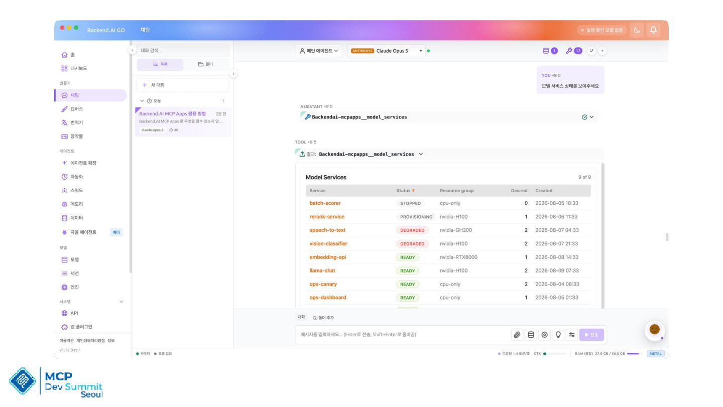
Task: Collapse the left navigation sidebar arrow
Action: pos(132,50)
